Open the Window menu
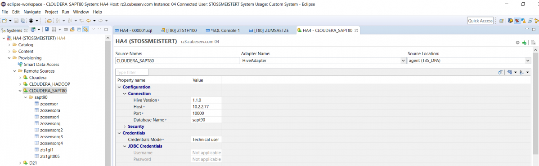Image resolution: width=539 pixels, height=166 pixels. coord(81,12)
